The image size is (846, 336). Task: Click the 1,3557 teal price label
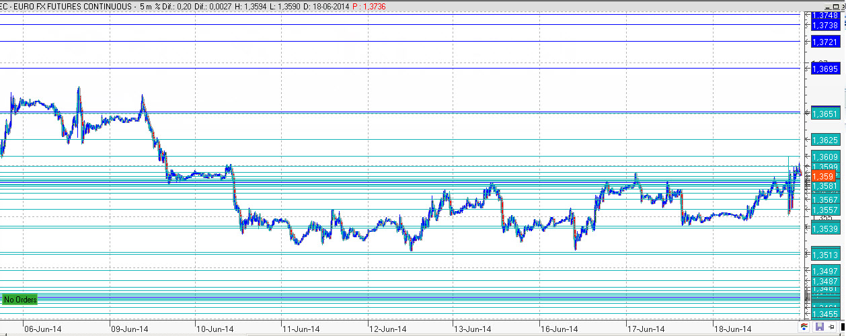click(x=826, y=210)
